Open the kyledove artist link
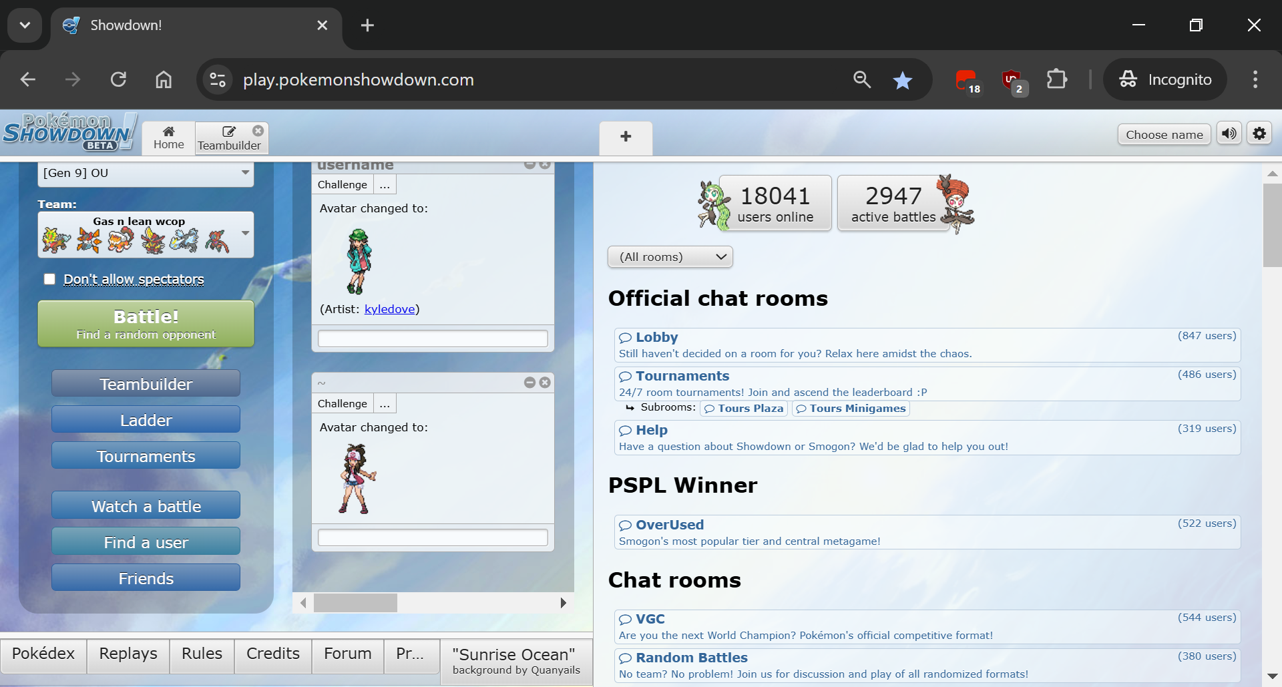The height and width of the screenshot is (687, 1282). click(x=390, y=309)
